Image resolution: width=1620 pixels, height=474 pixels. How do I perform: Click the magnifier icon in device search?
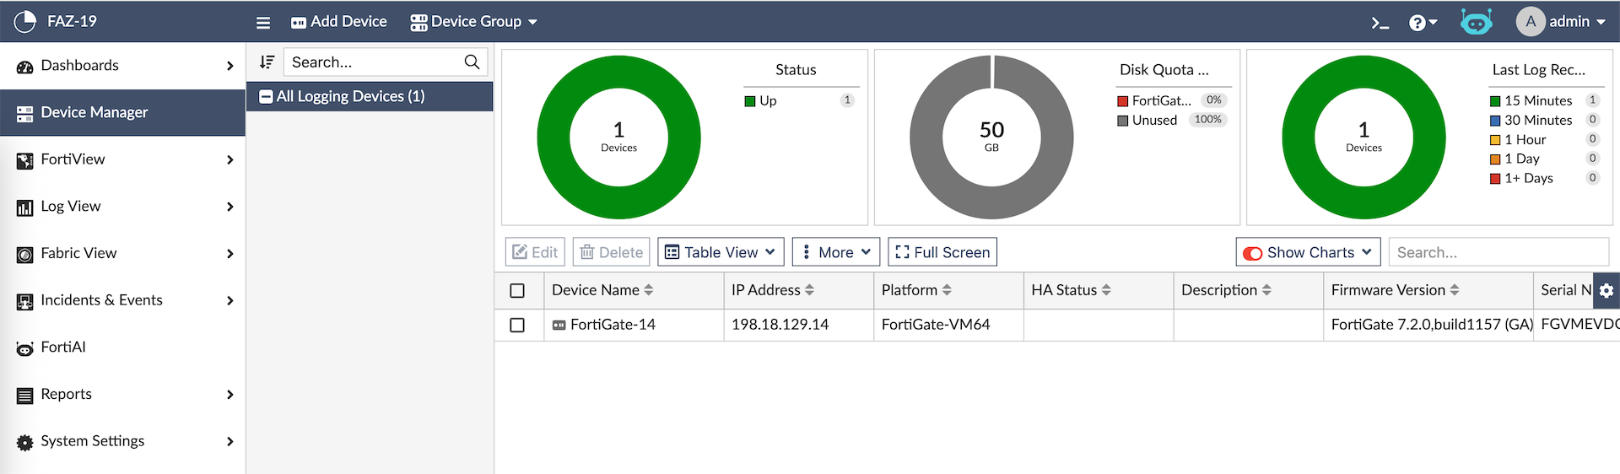click(472, 62)
